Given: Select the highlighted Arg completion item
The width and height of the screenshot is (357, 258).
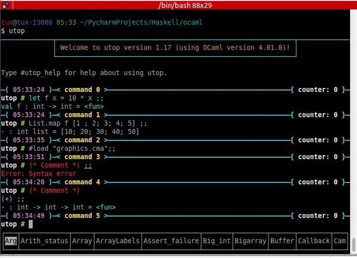Looking at the screenshot, I should tap(11, 241).
